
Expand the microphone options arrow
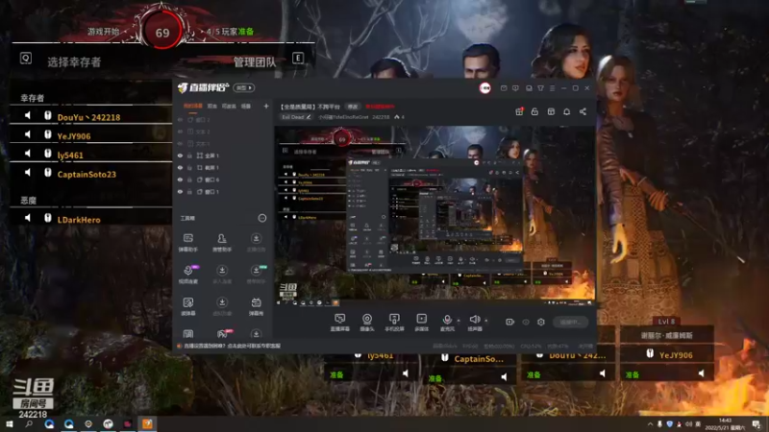459,321
